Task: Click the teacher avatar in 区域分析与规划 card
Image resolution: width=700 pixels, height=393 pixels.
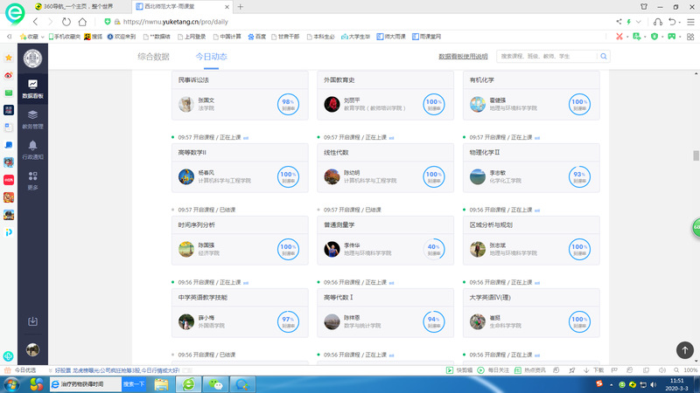Action: (x=477, y=249)
